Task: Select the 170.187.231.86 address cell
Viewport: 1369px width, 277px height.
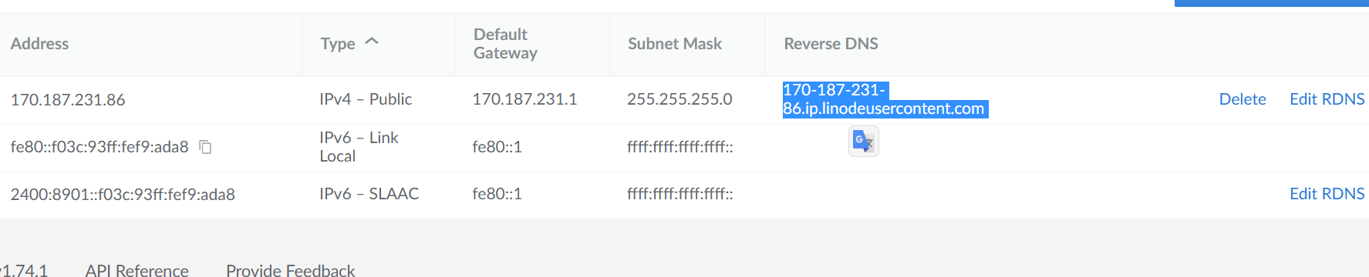Action: (x=68, y=100)
